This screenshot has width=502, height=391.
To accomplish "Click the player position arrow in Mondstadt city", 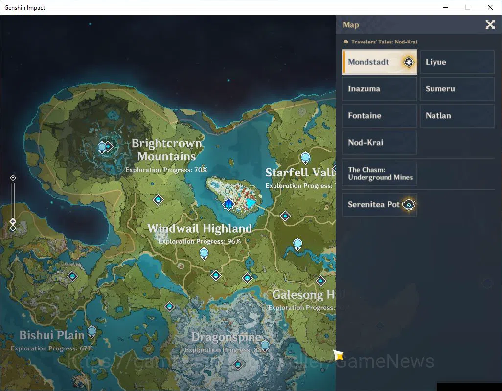I will (x=251, y=203).
